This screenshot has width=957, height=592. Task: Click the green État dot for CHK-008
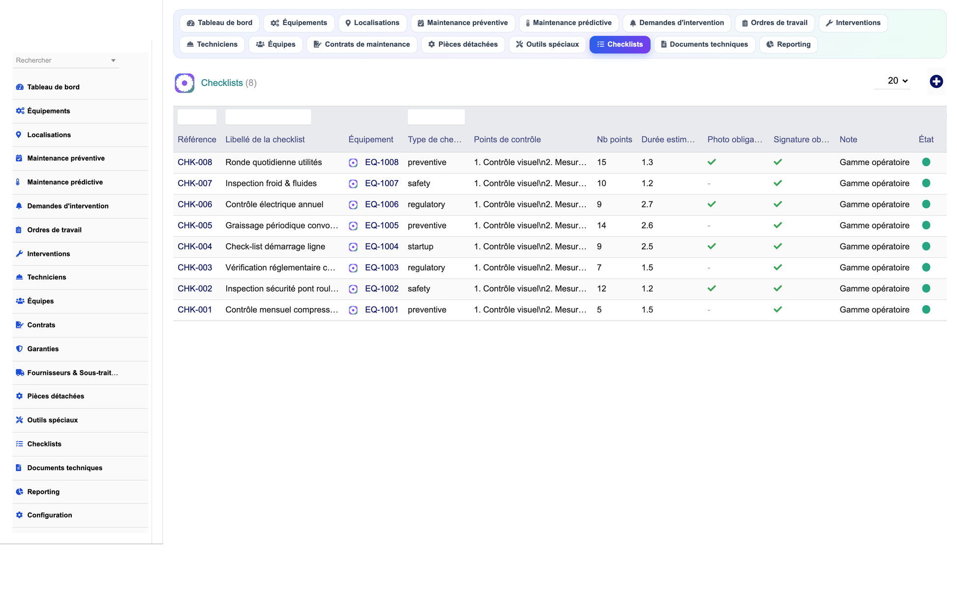(926, 162)
